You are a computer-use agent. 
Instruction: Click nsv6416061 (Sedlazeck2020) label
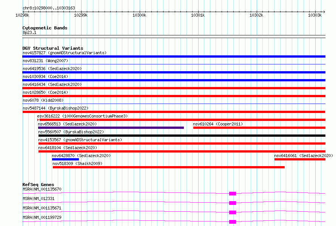[304, 156]
